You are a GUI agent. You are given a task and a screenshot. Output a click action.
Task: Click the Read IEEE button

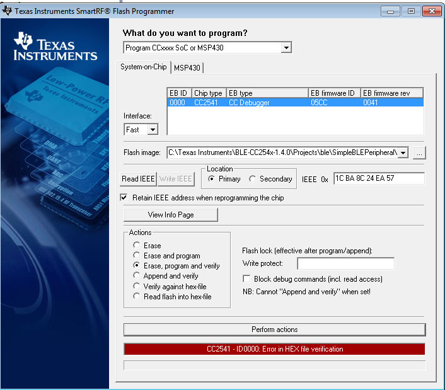(138, 179)
